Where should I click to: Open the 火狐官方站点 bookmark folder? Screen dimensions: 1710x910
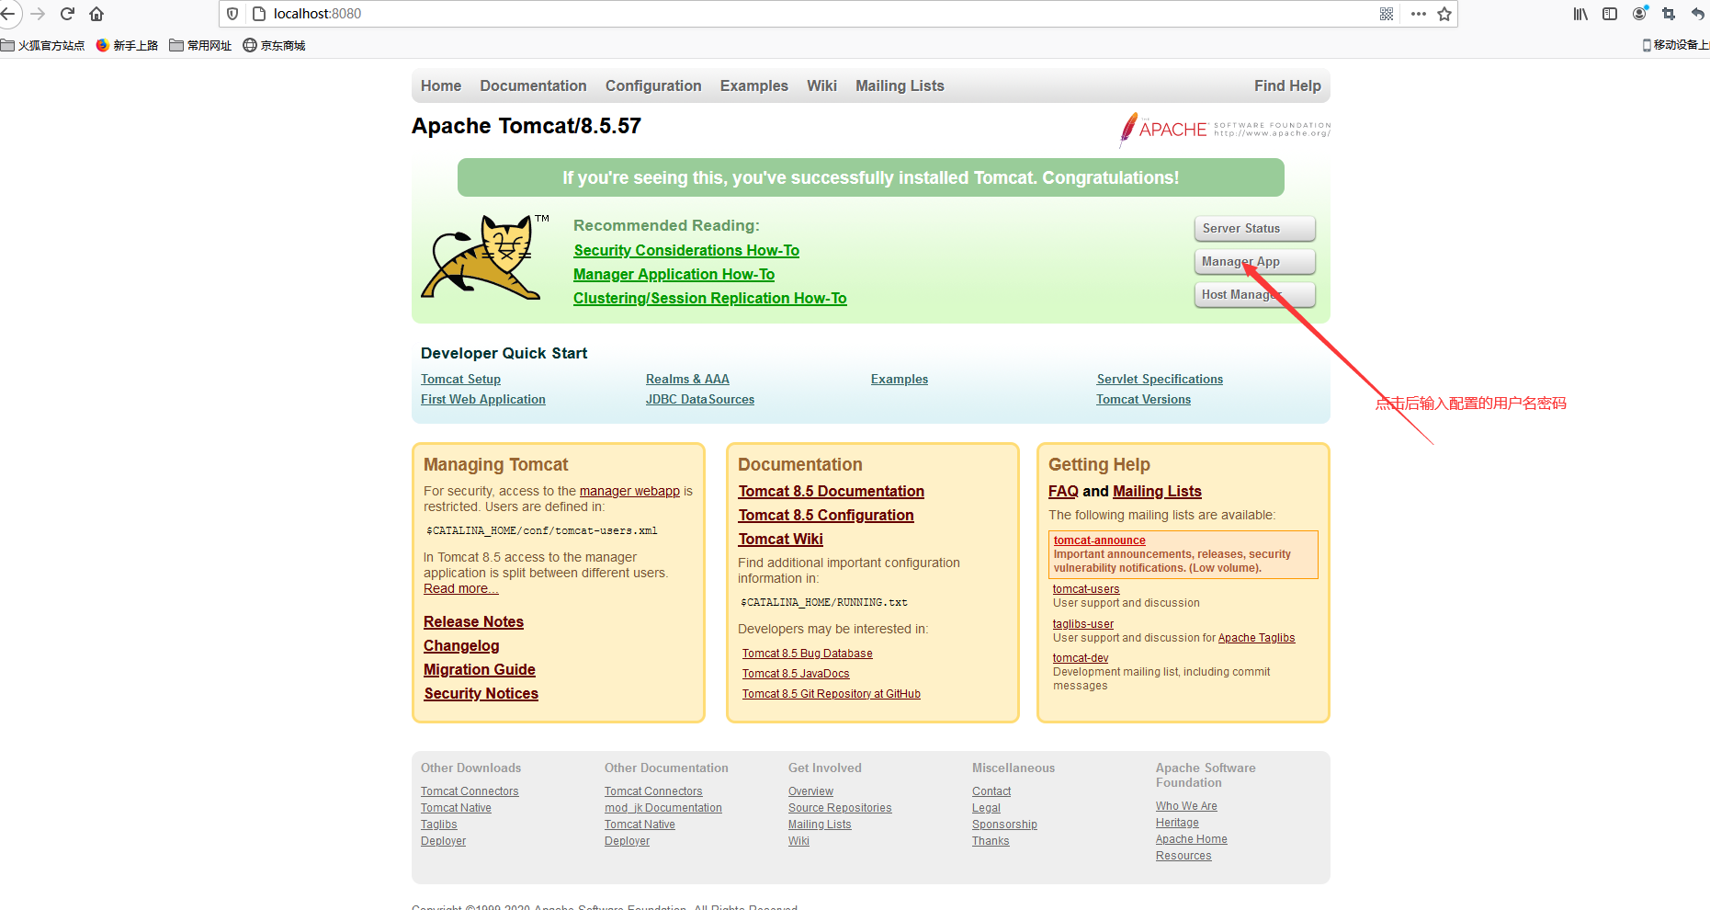click(x=43, y=45)
